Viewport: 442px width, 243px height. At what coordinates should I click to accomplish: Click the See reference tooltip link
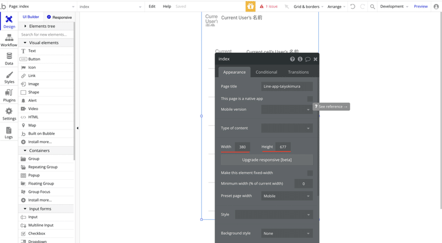(331, 106)
